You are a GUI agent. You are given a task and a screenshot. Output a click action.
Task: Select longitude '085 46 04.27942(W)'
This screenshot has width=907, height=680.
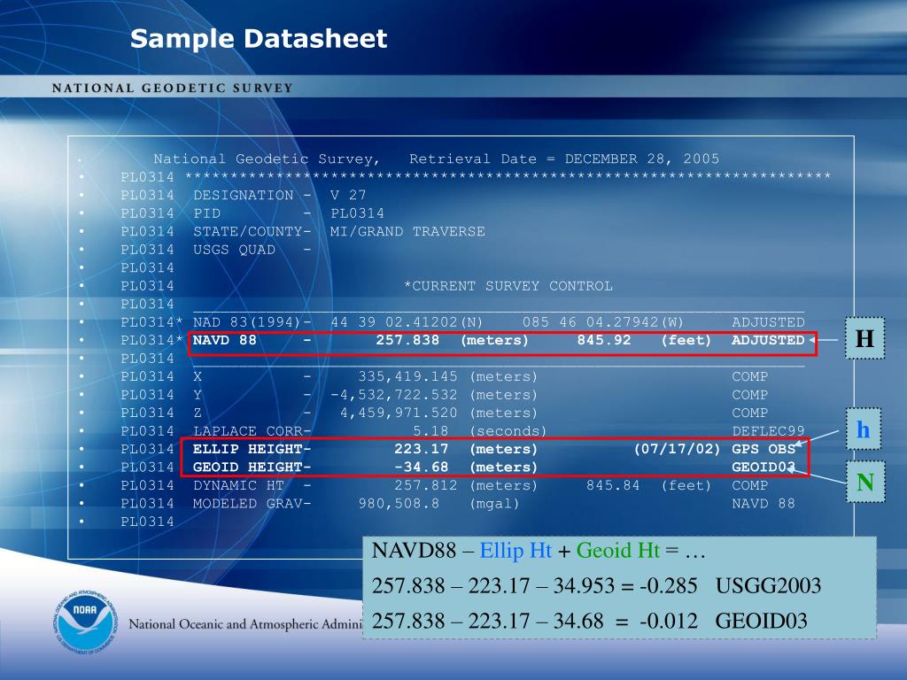tap(602, 322)
